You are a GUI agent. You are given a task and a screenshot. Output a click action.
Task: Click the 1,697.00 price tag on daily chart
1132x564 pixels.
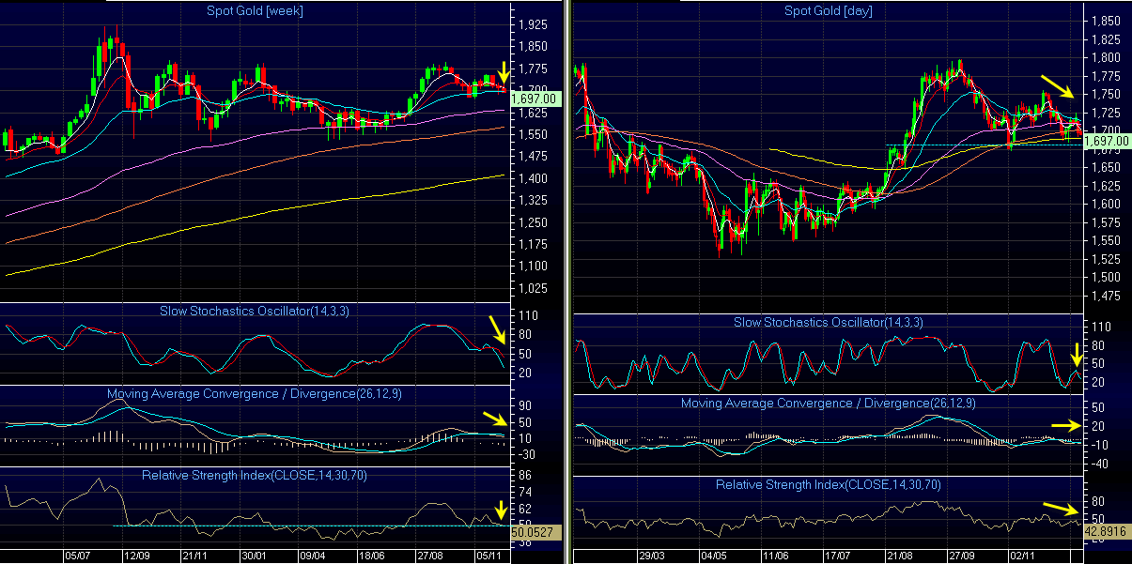click(x=1107, y=141)
